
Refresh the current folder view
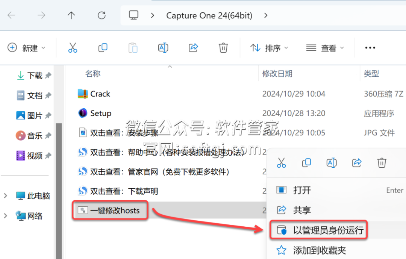(x=101, y=15)
